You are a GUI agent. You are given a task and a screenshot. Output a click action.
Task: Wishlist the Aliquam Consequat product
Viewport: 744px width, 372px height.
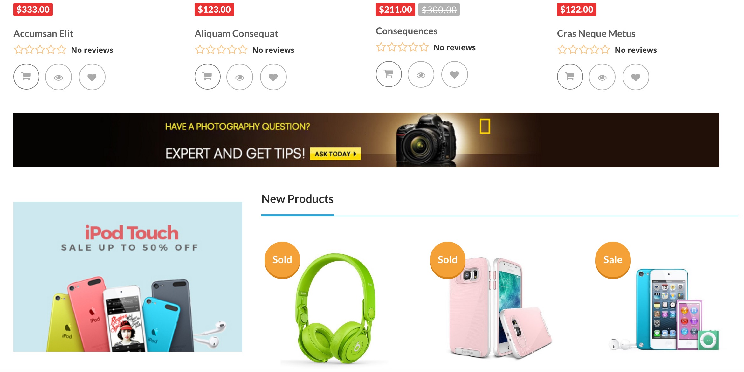pos(273,77)
